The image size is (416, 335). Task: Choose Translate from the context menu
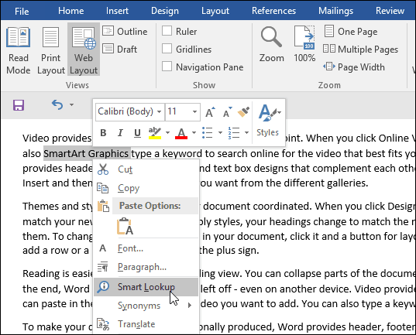click(146, 324)
